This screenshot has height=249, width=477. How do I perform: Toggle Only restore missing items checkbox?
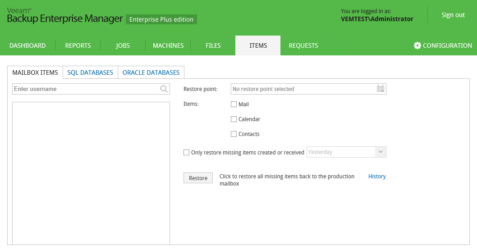tap(186, 153)
